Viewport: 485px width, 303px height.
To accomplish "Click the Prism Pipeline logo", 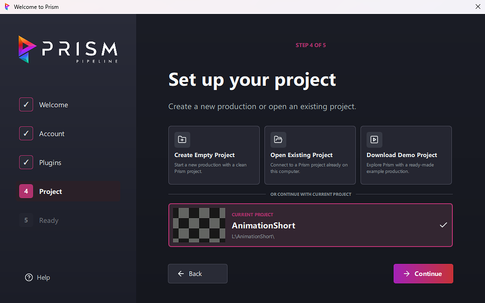I will 68,49.
